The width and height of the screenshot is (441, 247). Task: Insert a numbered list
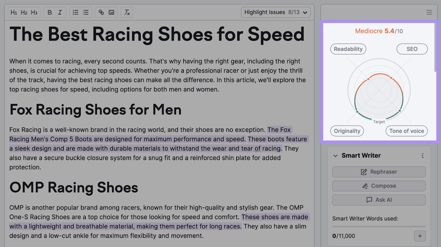pyautogui.click(x=75, y=12)
